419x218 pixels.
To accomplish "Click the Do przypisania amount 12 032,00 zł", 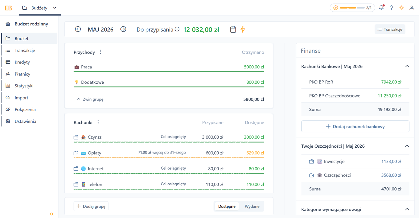I will click(x=201, y=29).
